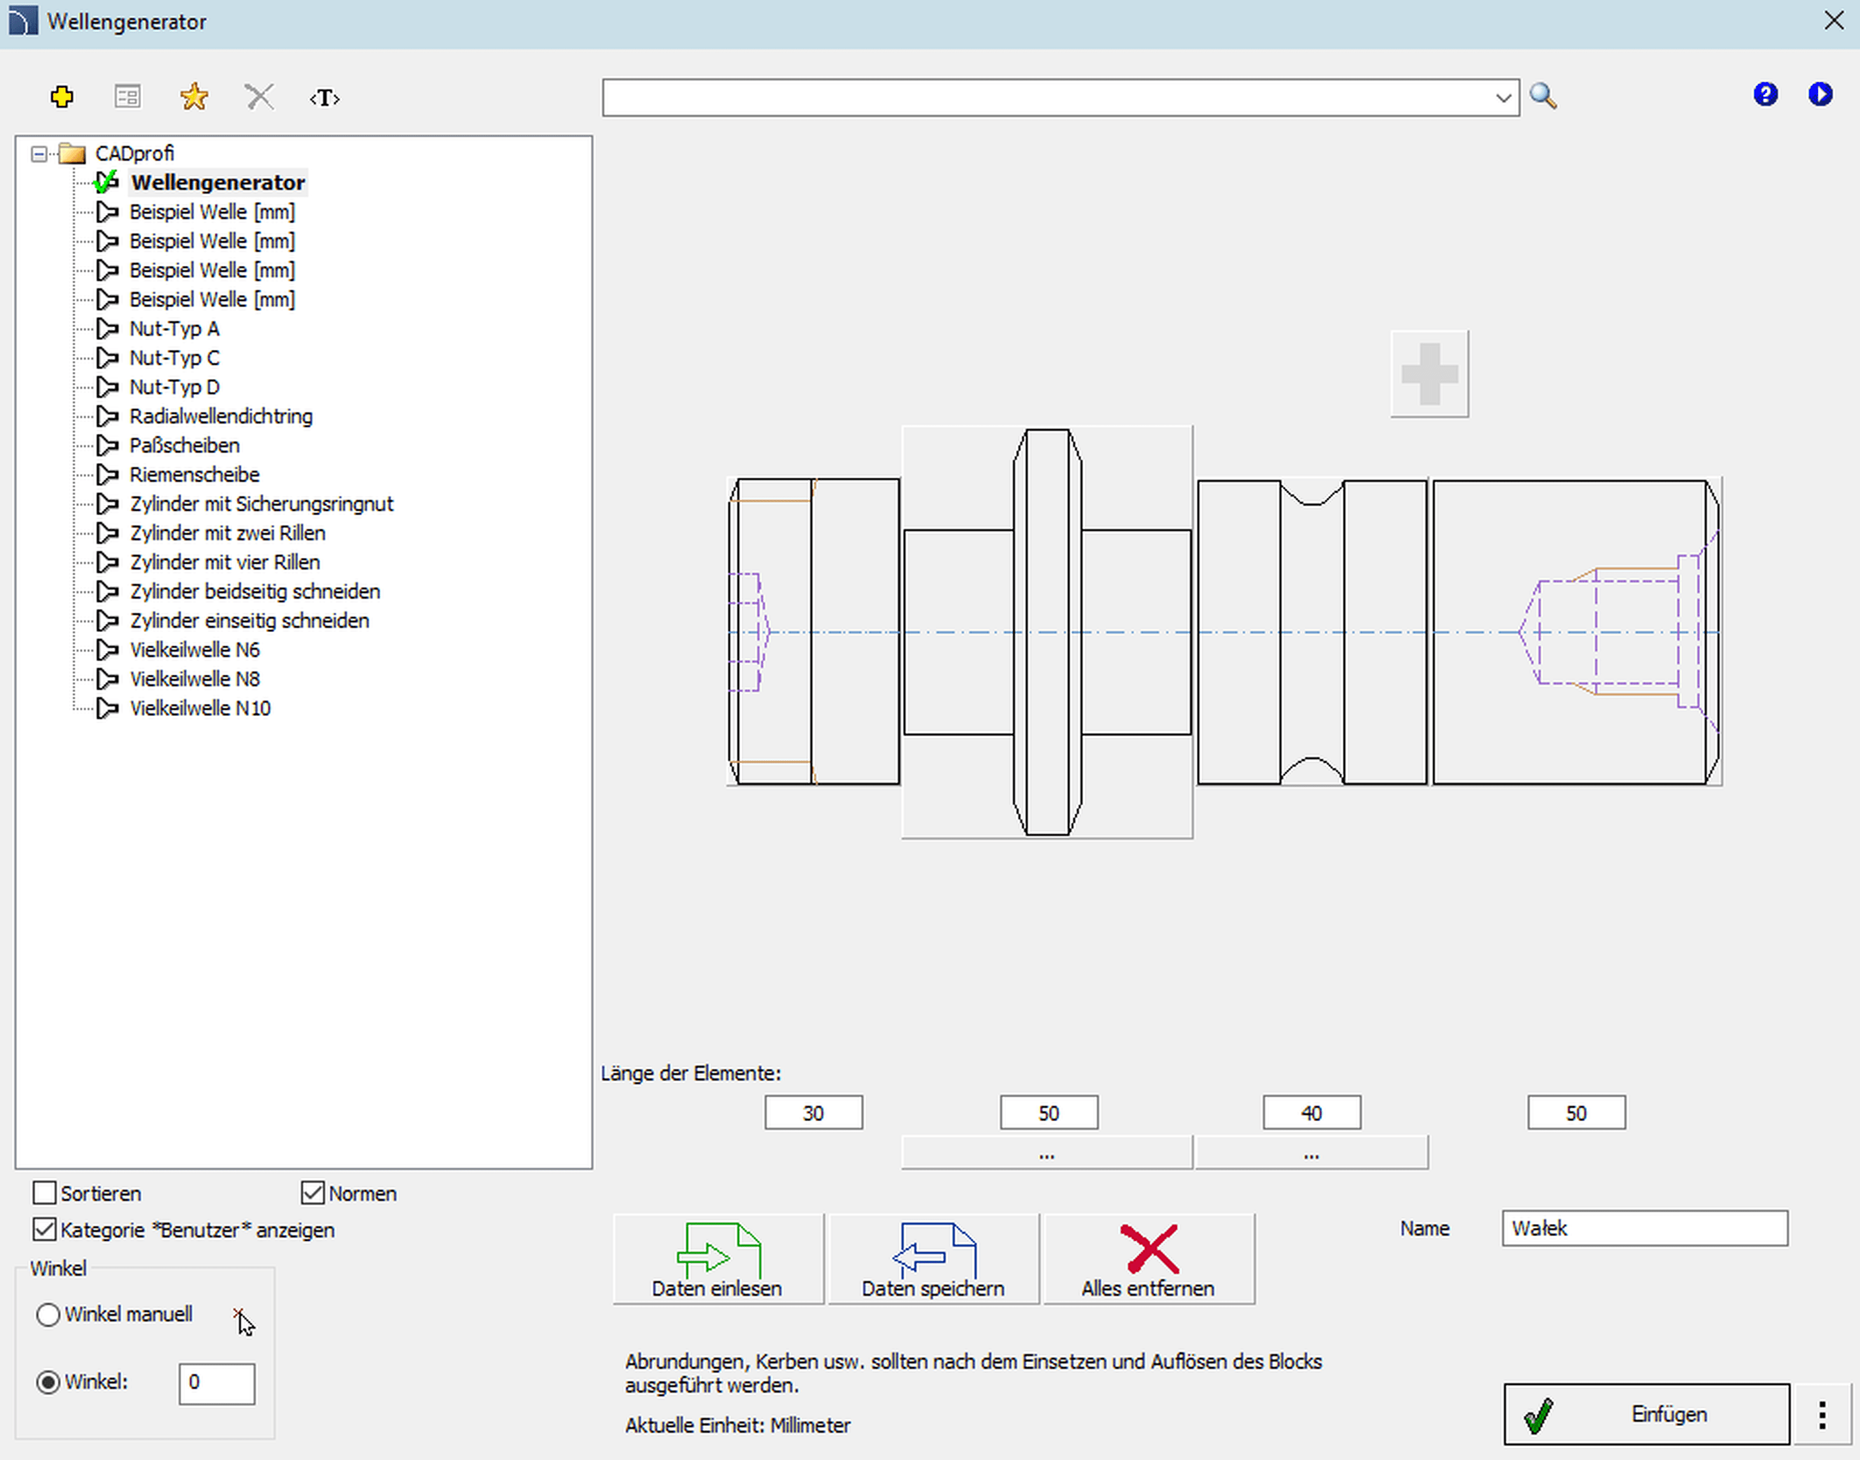
Task: Open the search combo box dropdown arrow
Action: (1504, 97)
